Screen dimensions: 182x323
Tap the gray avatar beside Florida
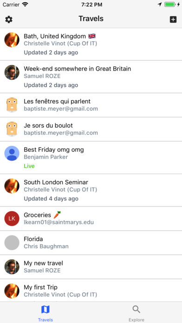12,243
